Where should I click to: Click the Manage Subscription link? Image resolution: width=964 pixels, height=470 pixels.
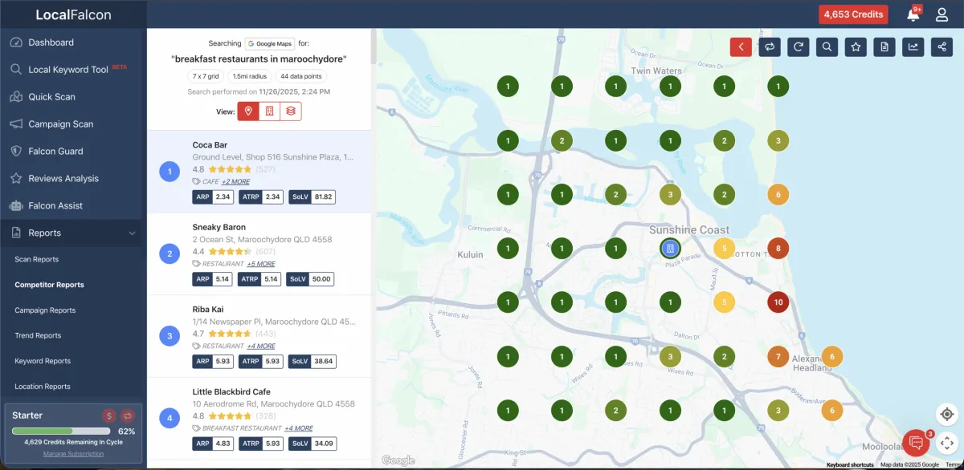tap(73, 454)
